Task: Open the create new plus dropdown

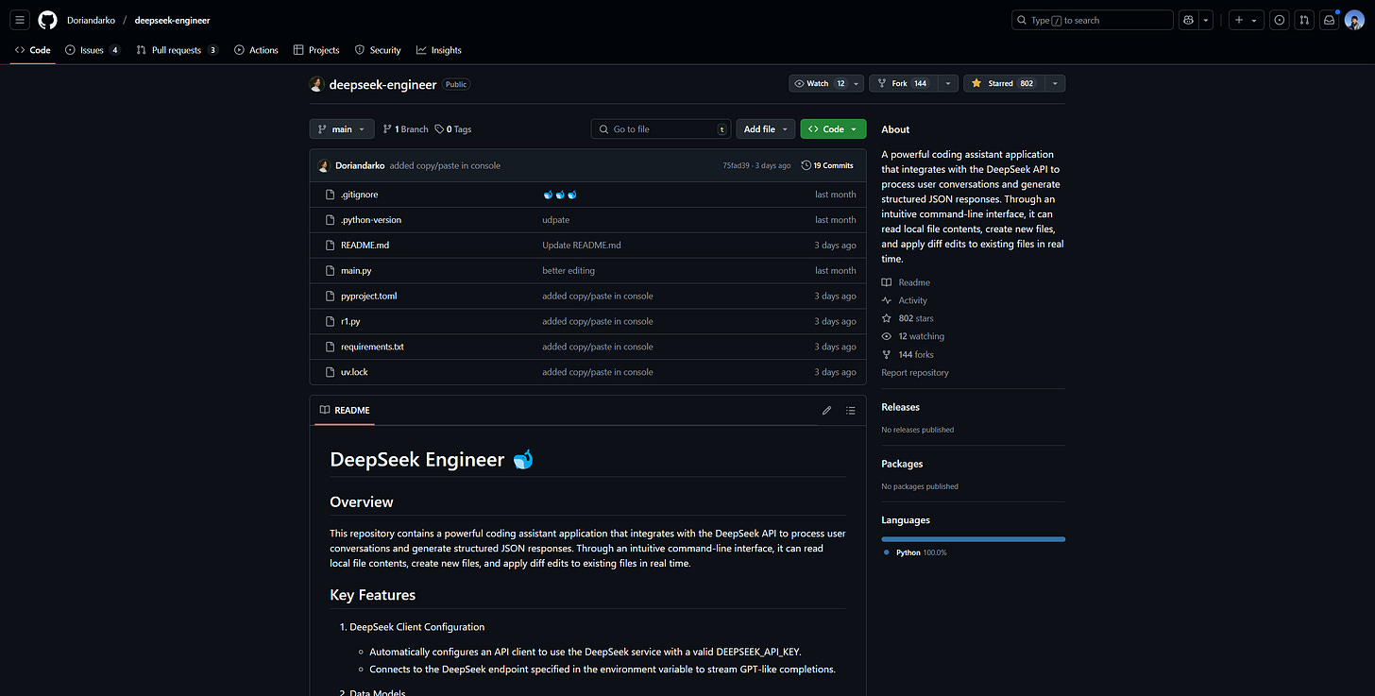Action: pos(1246,20)
